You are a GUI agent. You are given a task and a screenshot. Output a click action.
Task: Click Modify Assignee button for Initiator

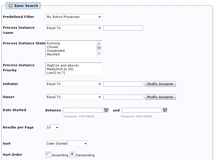pyautogui.click(x=160, y=84)
